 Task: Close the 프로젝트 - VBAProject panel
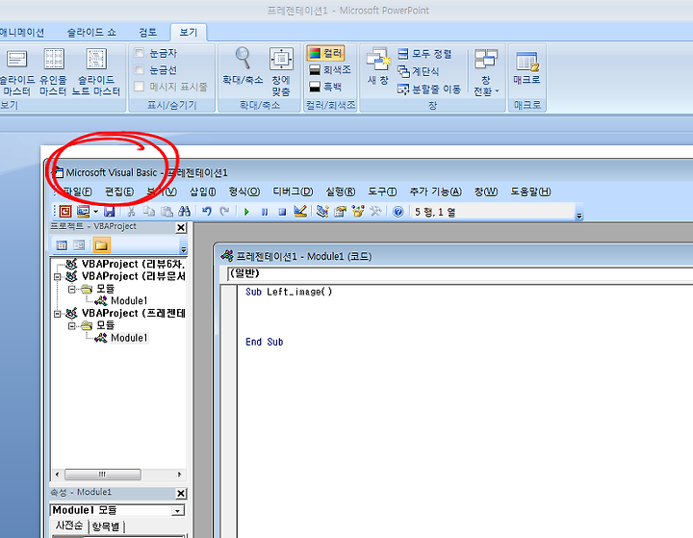pyautogui.click(x=181, y=228)
